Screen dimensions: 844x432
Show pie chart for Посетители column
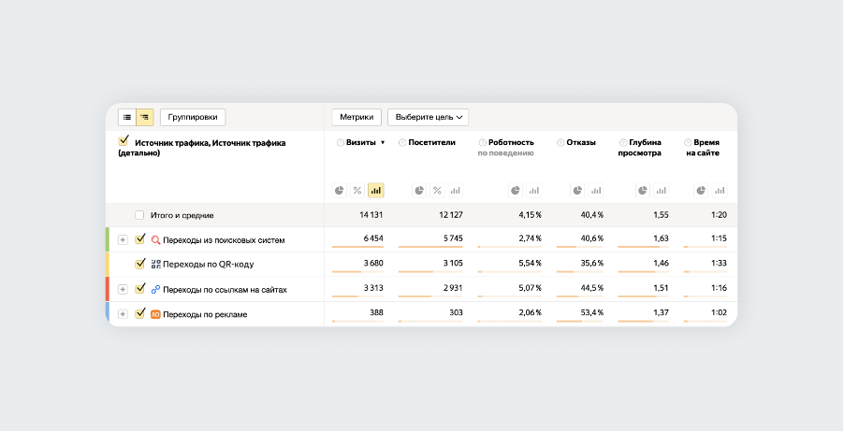419,190
